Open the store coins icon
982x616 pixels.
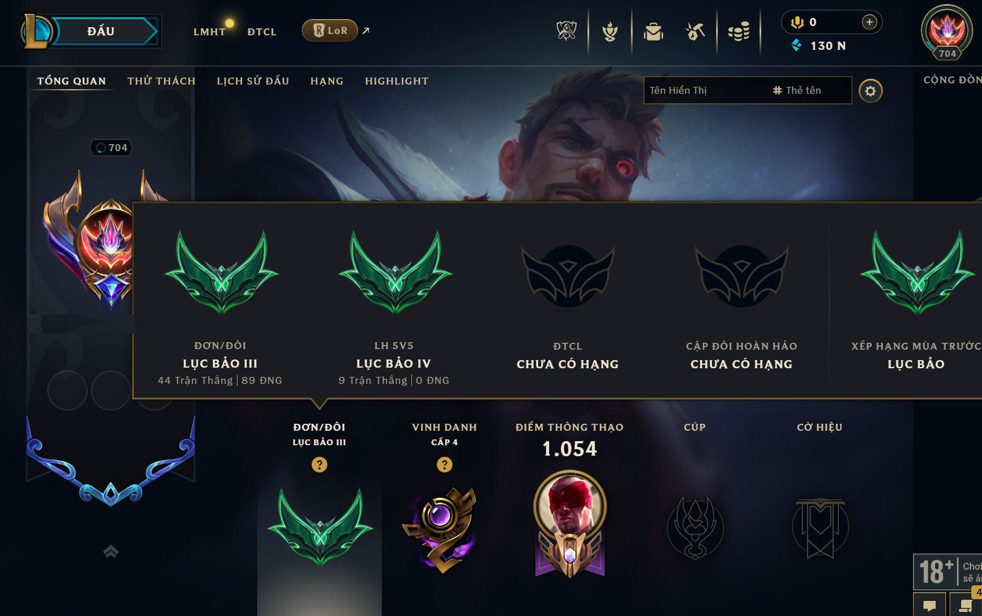[x=739, y=32]
